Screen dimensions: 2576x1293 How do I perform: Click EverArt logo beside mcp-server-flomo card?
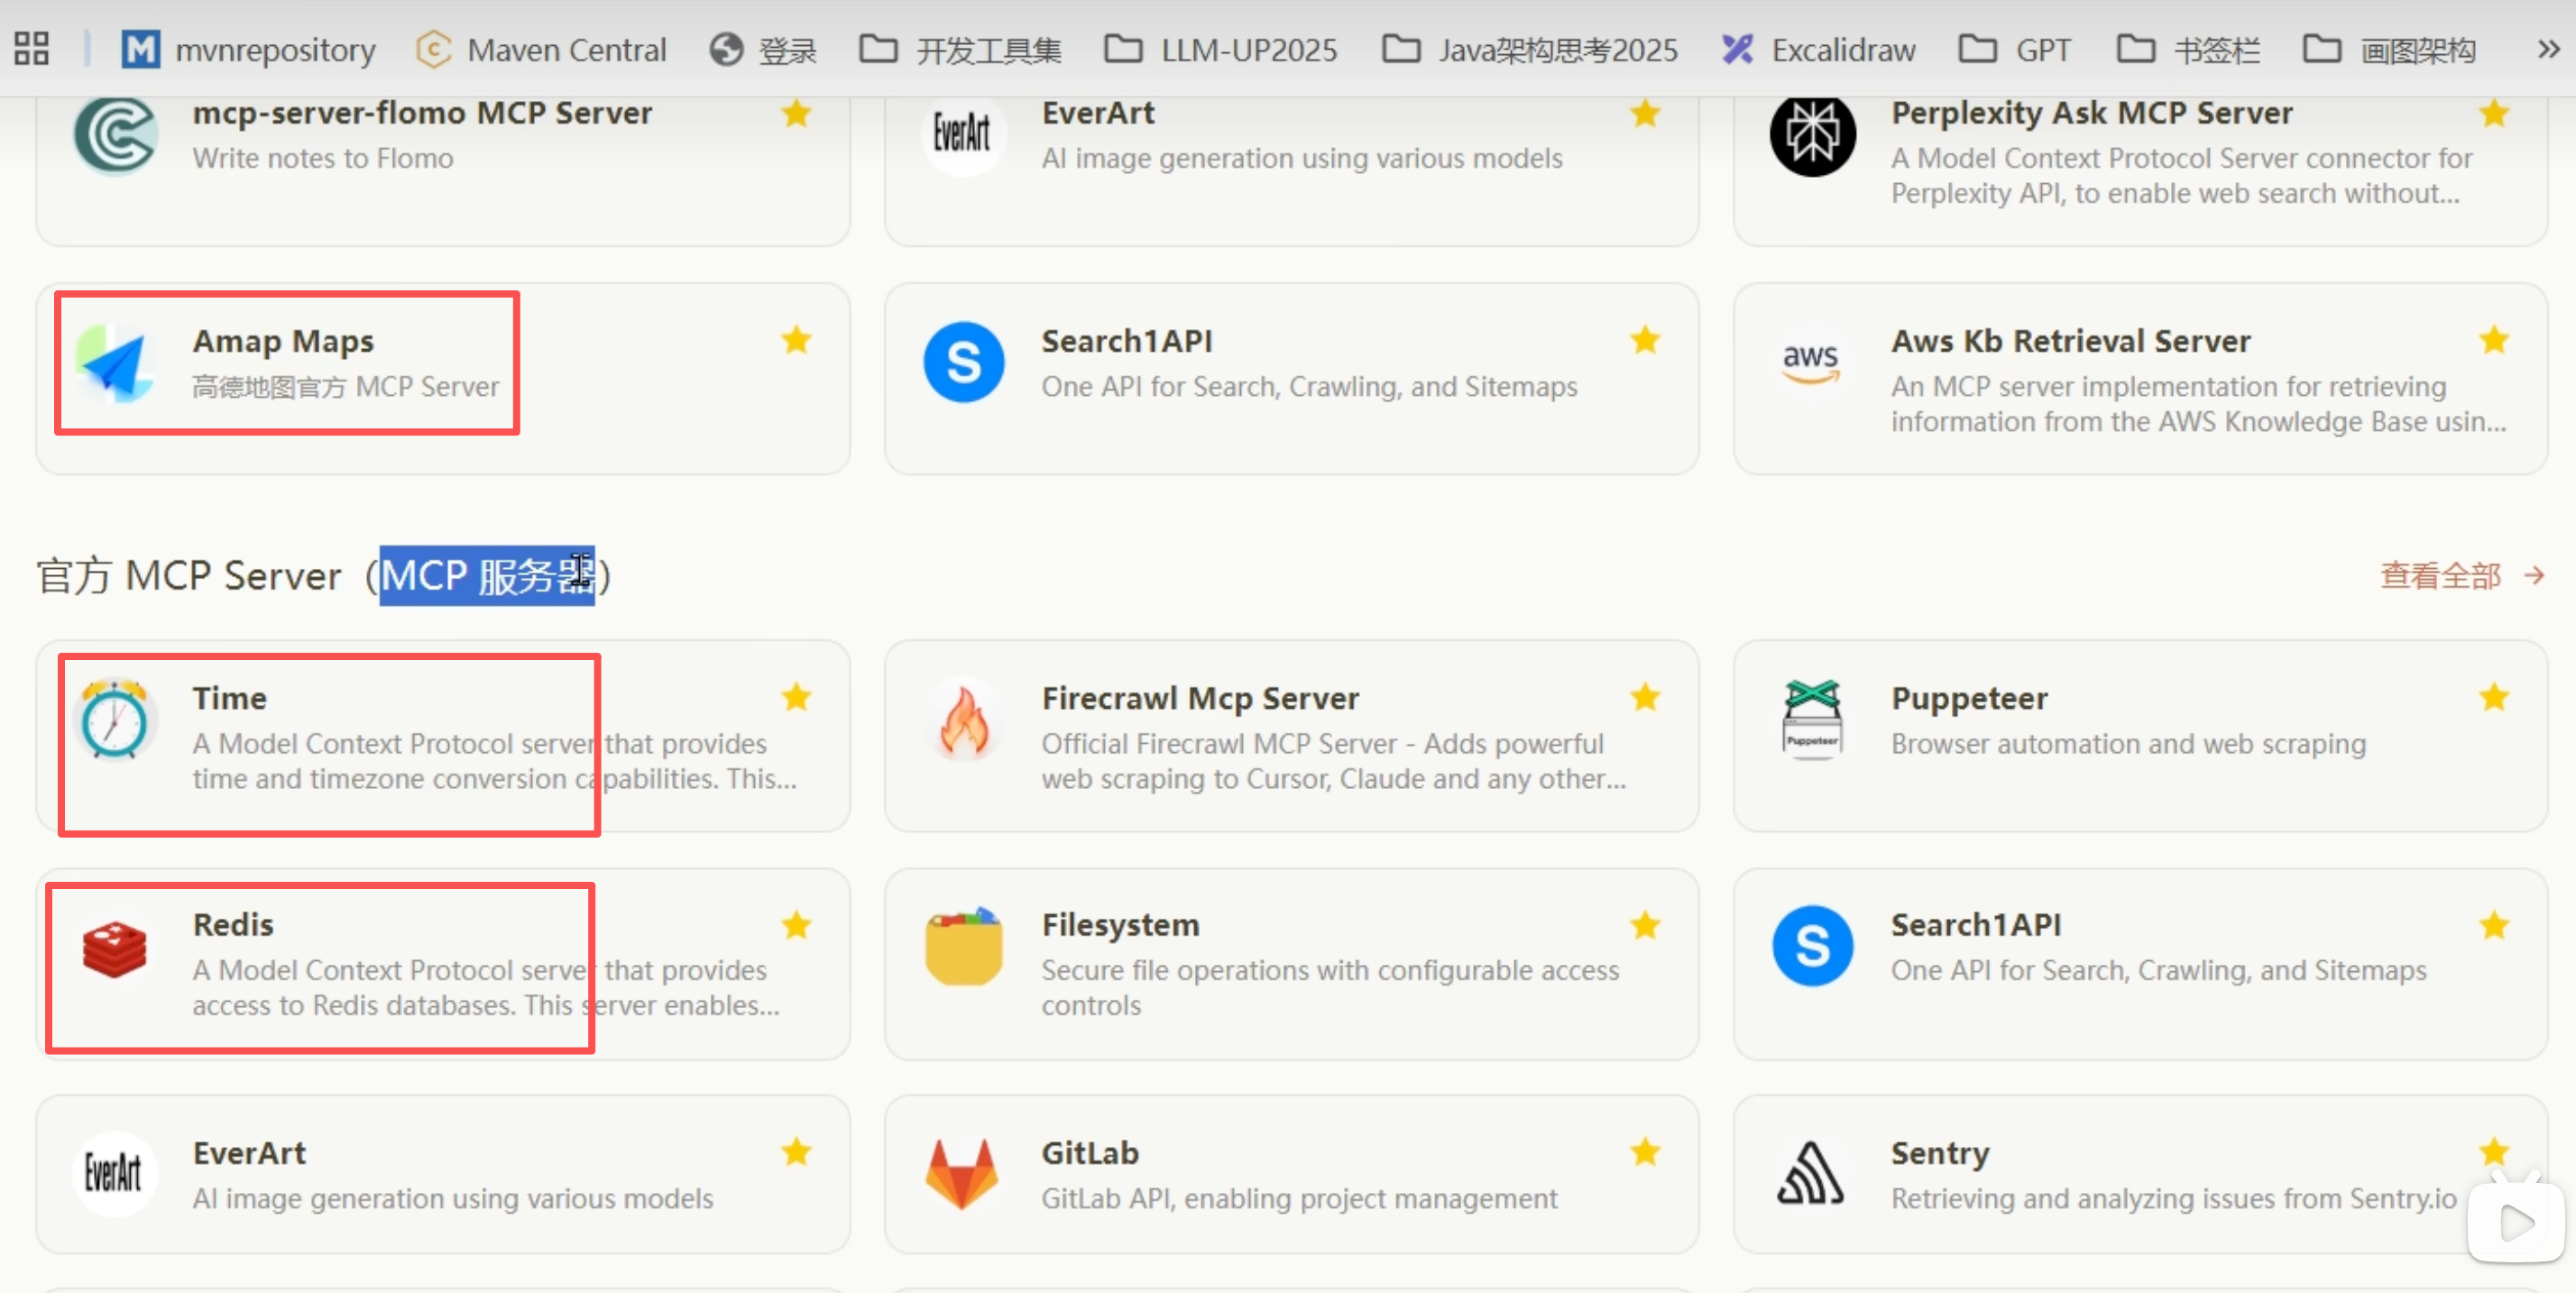pyautogui.click(x=963, y=135)
